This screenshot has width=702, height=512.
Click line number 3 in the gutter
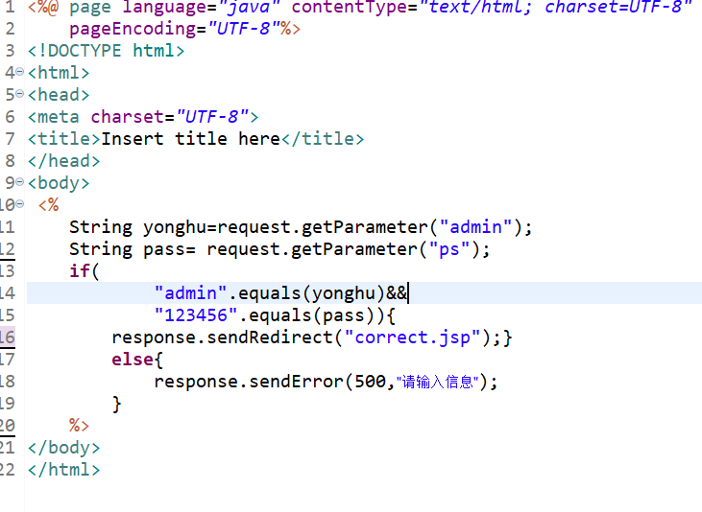[10, 51]
